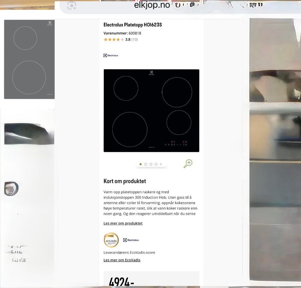Open Les mer om produktet link
301x288 pixels.
[123, 223]
